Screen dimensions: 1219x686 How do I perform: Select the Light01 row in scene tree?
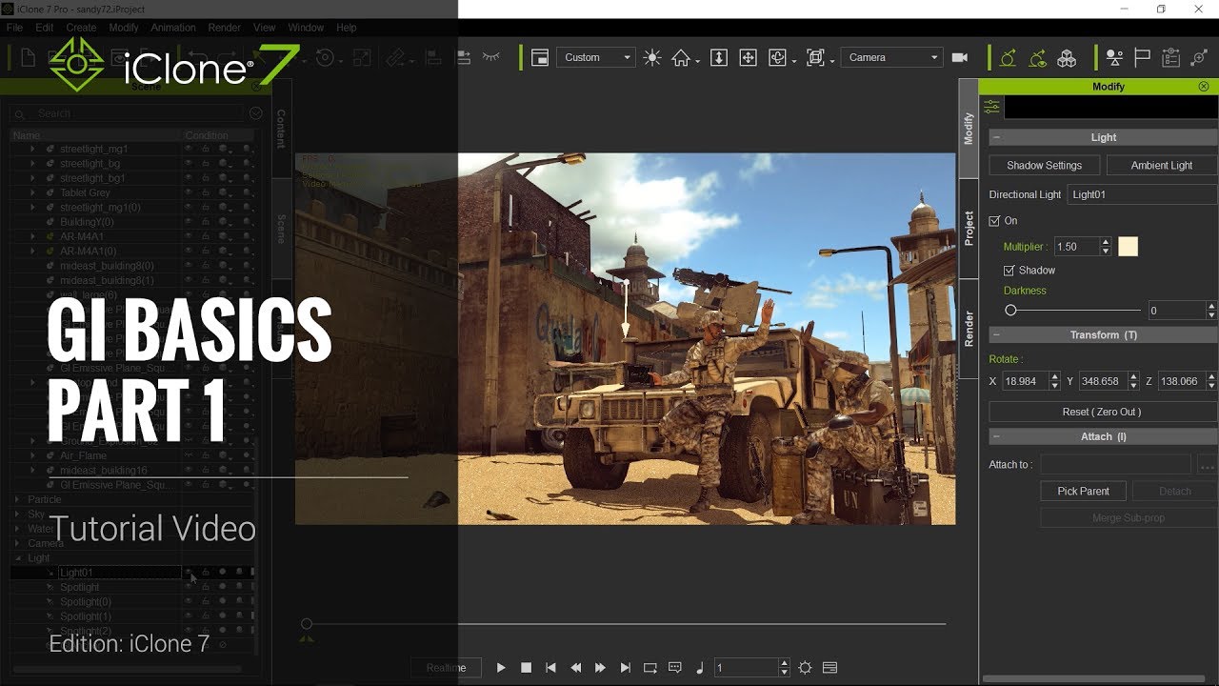coord(133,573)
